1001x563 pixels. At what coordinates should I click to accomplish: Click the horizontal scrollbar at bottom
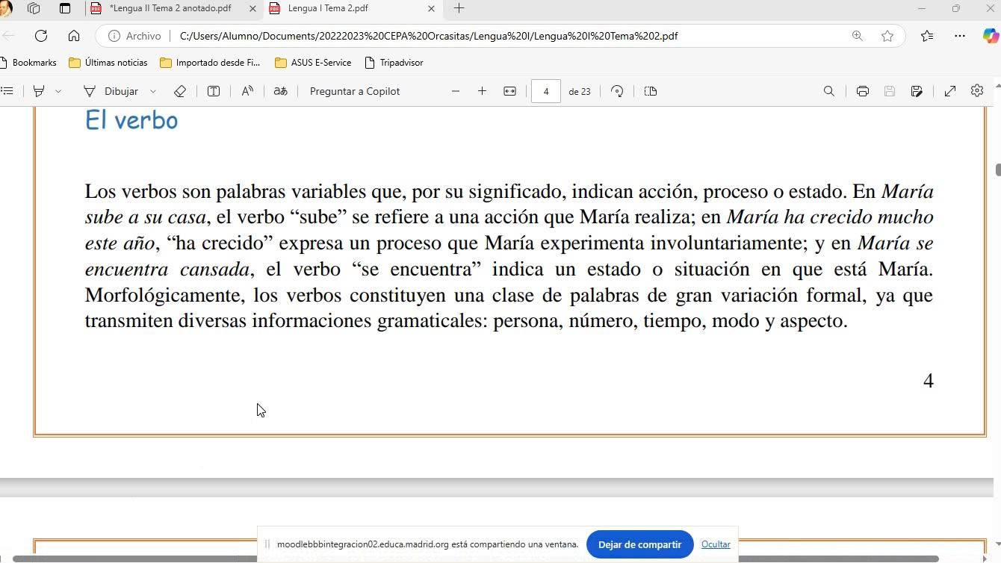point(475,559)
